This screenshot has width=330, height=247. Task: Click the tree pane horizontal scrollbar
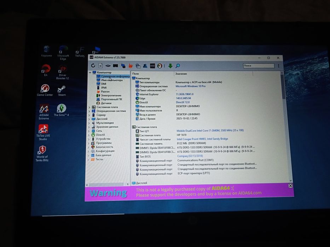pyautogui.click(x=107, y=185)
